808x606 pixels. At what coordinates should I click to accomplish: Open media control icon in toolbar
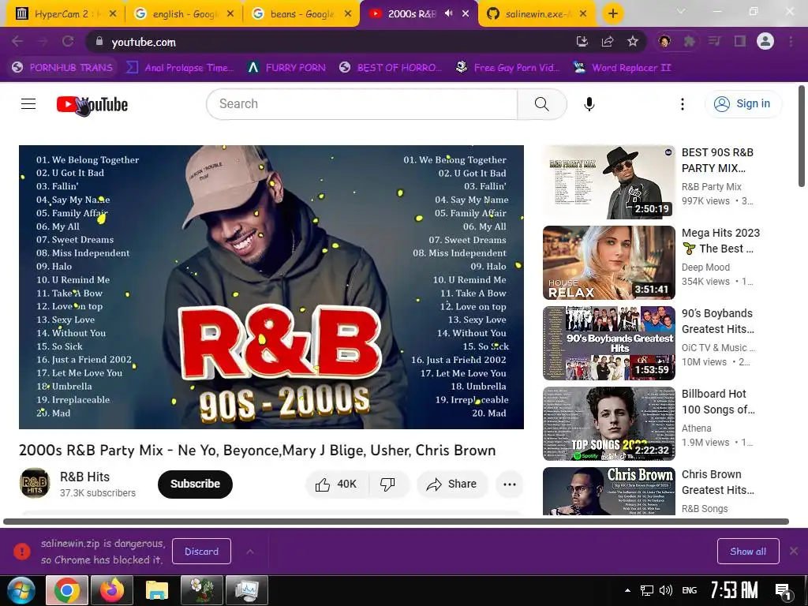tap(715, 41)
